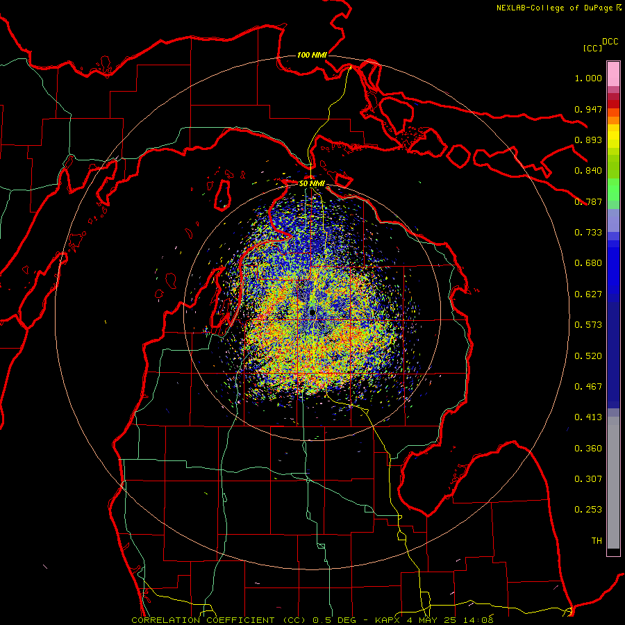Click the 0.520 color scale value
Viewport: 625px width, 625px height.
point(588,356)
